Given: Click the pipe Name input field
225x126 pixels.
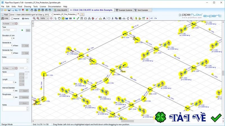Looking at the screenshot, I should pyautogui.click(x=8, y=75).
